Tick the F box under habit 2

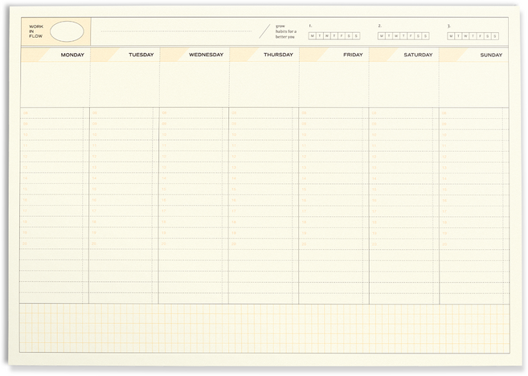tap(411, 35)
